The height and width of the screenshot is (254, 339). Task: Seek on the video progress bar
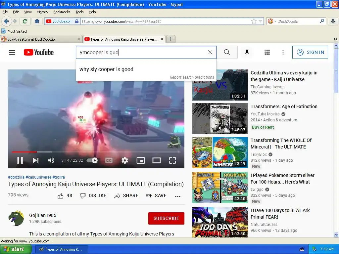tap(96, 152)
